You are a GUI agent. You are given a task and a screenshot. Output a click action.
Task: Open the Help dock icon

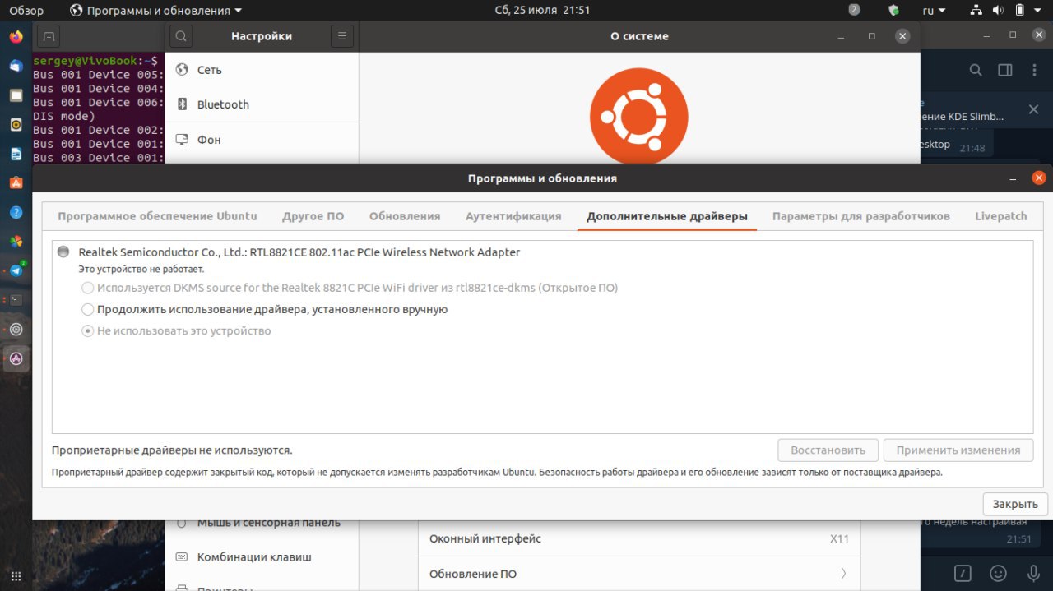16,212
